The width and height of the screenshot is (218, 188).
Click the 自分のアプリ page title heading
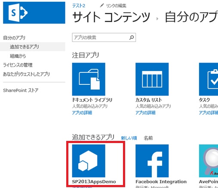tap(191, 17)
